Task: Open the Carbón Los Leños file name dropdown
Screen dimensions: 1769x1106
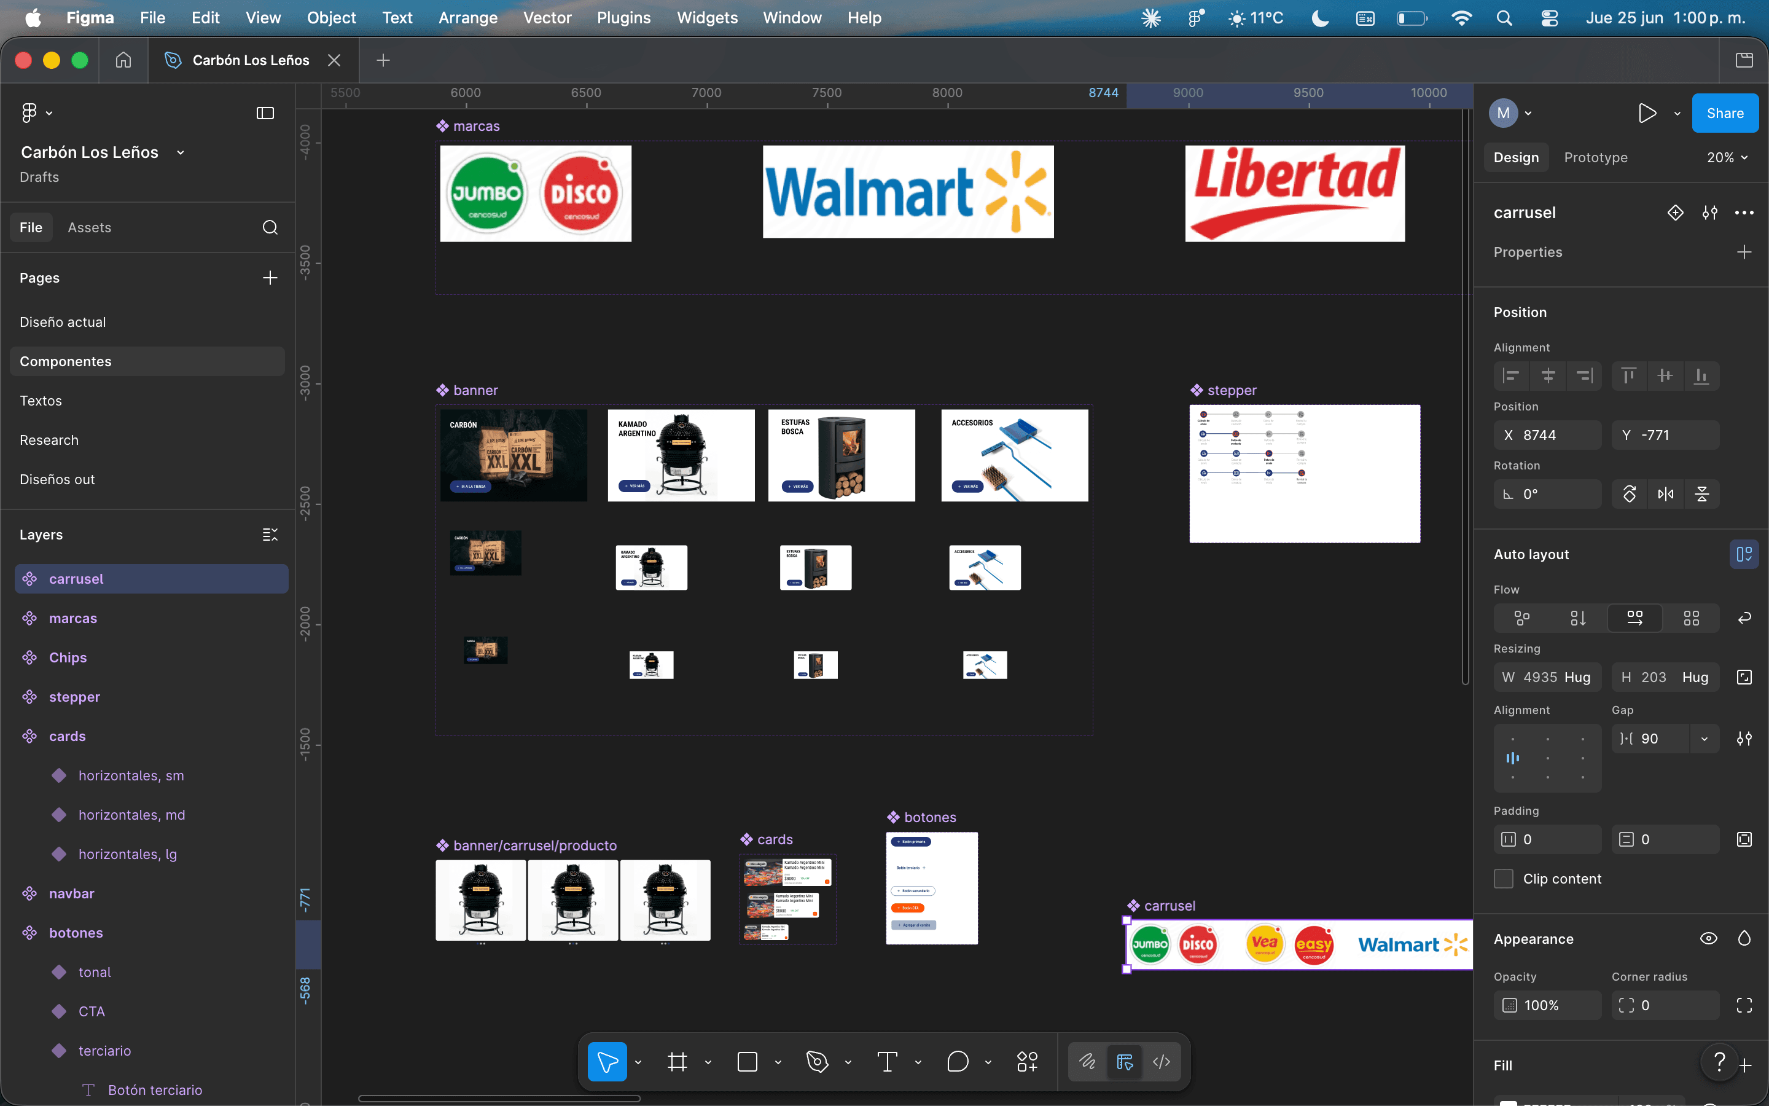Action: tap(181, 152)
